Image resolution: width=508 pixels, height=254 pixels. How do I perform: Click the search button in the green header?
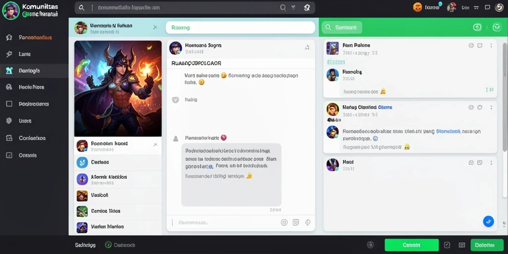point(342,28)
